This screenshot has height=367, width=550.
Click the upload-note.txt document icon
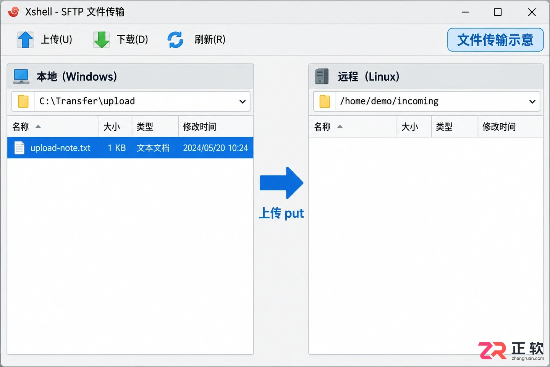pos(19,148)
